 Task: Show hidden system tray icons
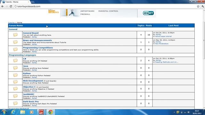(x=174, y=112)
